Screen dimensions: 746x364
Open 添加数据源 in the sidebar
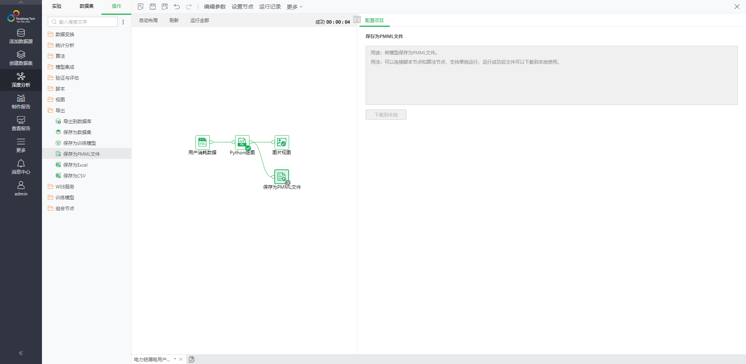[21, 36]
